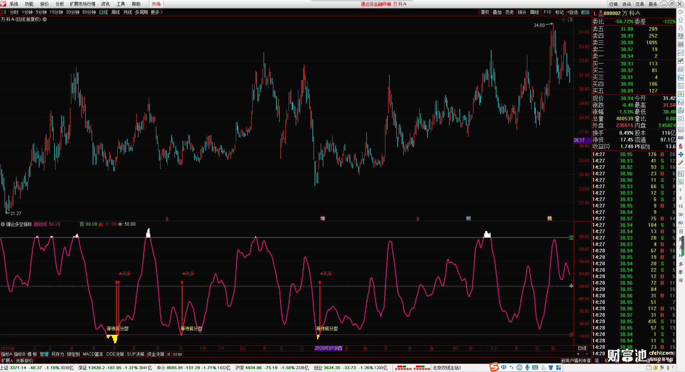Viewport: 685px width, 372px height.
Task: Click the +自选 add to watchlist button
Action: (x=572, y=12)
